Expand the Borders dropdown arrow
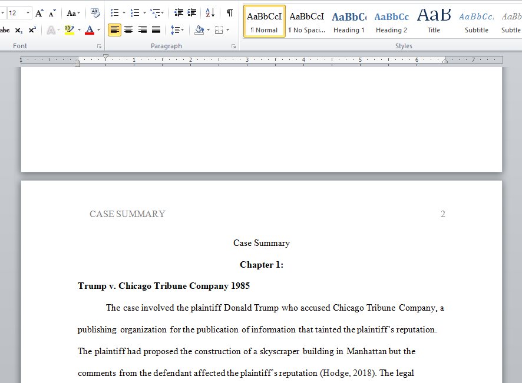Screen dimensions: 522x383 click(227, 30)
